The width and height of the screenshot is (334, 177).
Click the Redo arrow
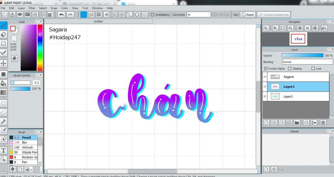pyautogui.click(x=70, y=15)
